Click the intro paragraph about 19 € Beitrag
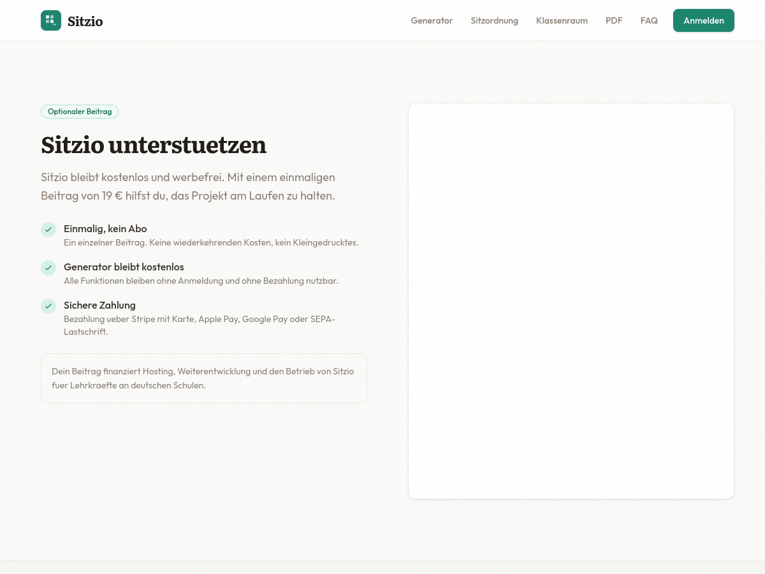Viewport: 765px width, 574px height. [x=188, y=186]
